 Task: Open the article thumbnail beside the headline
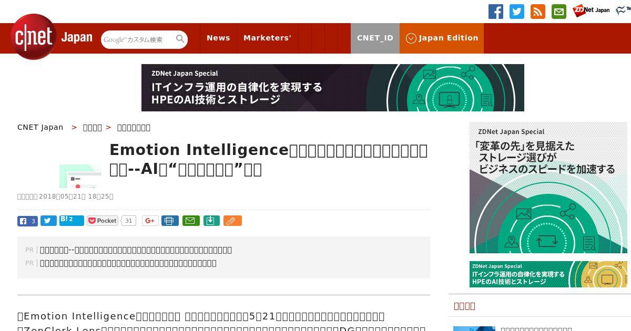point(80,176)
